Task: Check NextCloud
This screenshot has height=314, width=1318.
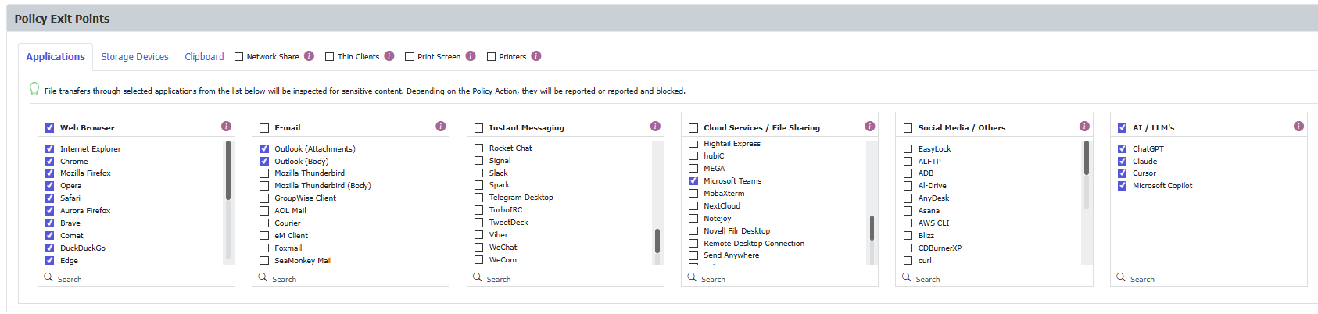Action: [x=693, y=205]
